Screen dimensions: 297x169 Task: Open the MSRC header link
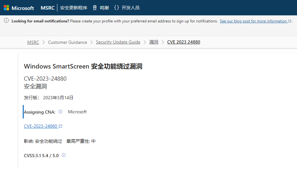click(47, 8)
